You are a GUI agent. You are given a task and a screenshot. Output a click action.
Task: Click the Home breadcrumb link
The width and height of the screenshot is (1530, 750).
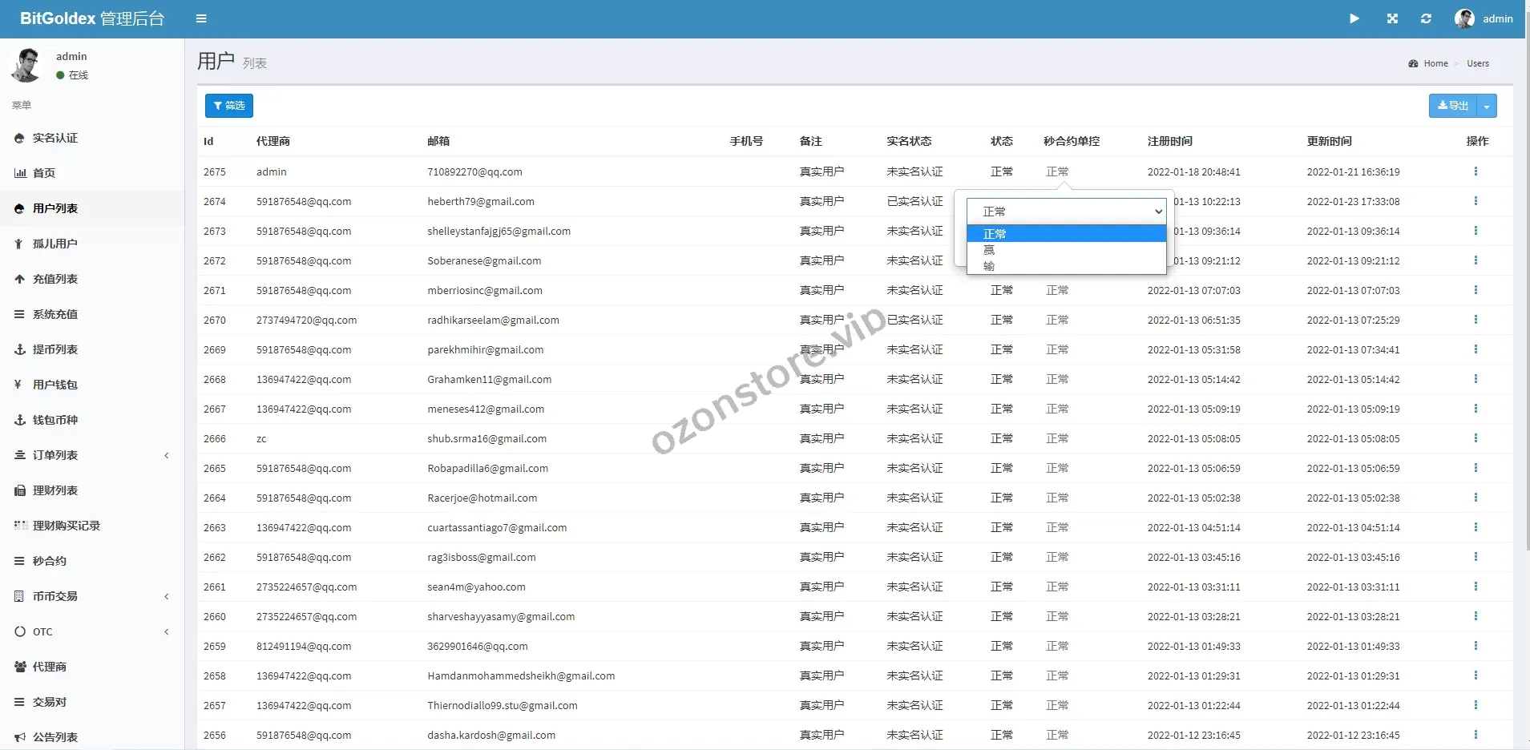coord(1435,63)
